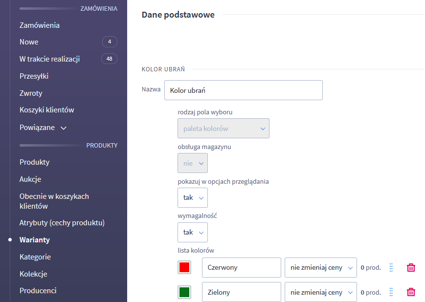Grab the drag handle for Czerwony
Screen dimensions: 425x302
pos(391,268)
